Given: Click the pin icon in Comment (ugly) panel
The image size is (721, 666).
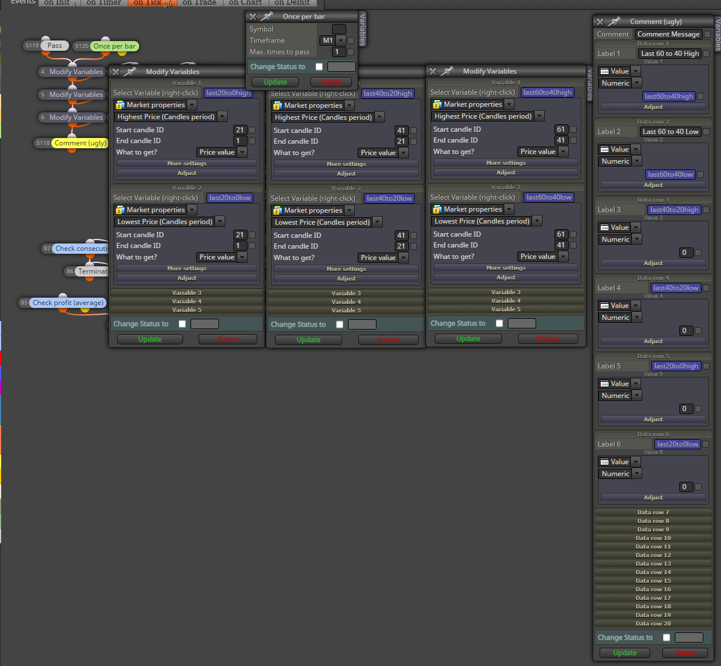Looking at the screenshot, I should pos(614,22).
